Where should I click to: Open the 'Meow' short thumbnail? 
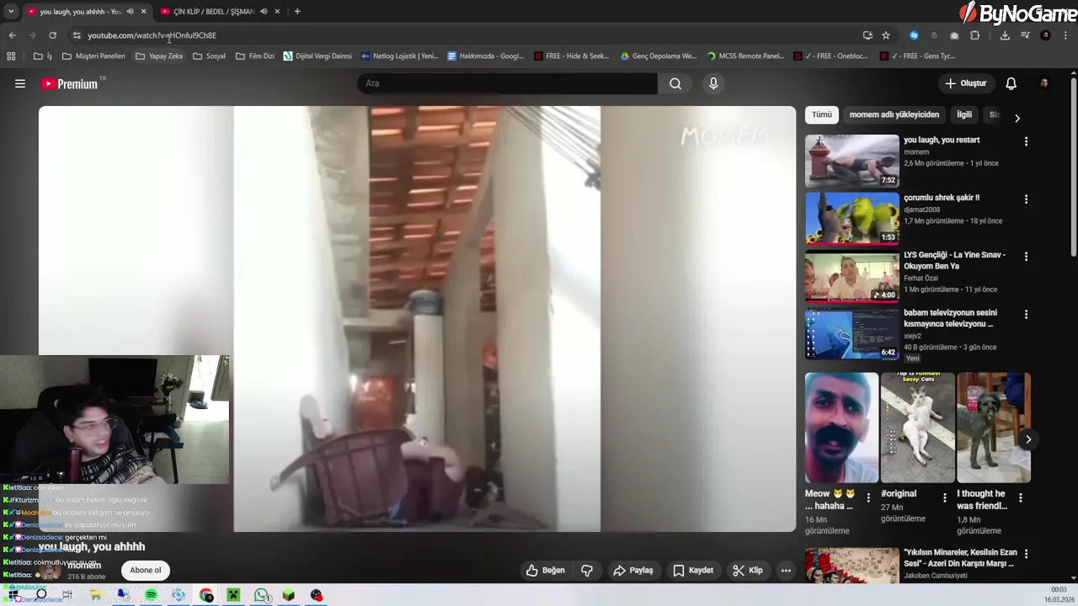click(x=841, y=428)
